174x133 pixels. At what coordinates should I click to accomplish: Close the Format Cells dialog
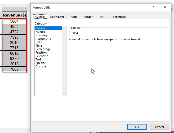tap(165, 7)
